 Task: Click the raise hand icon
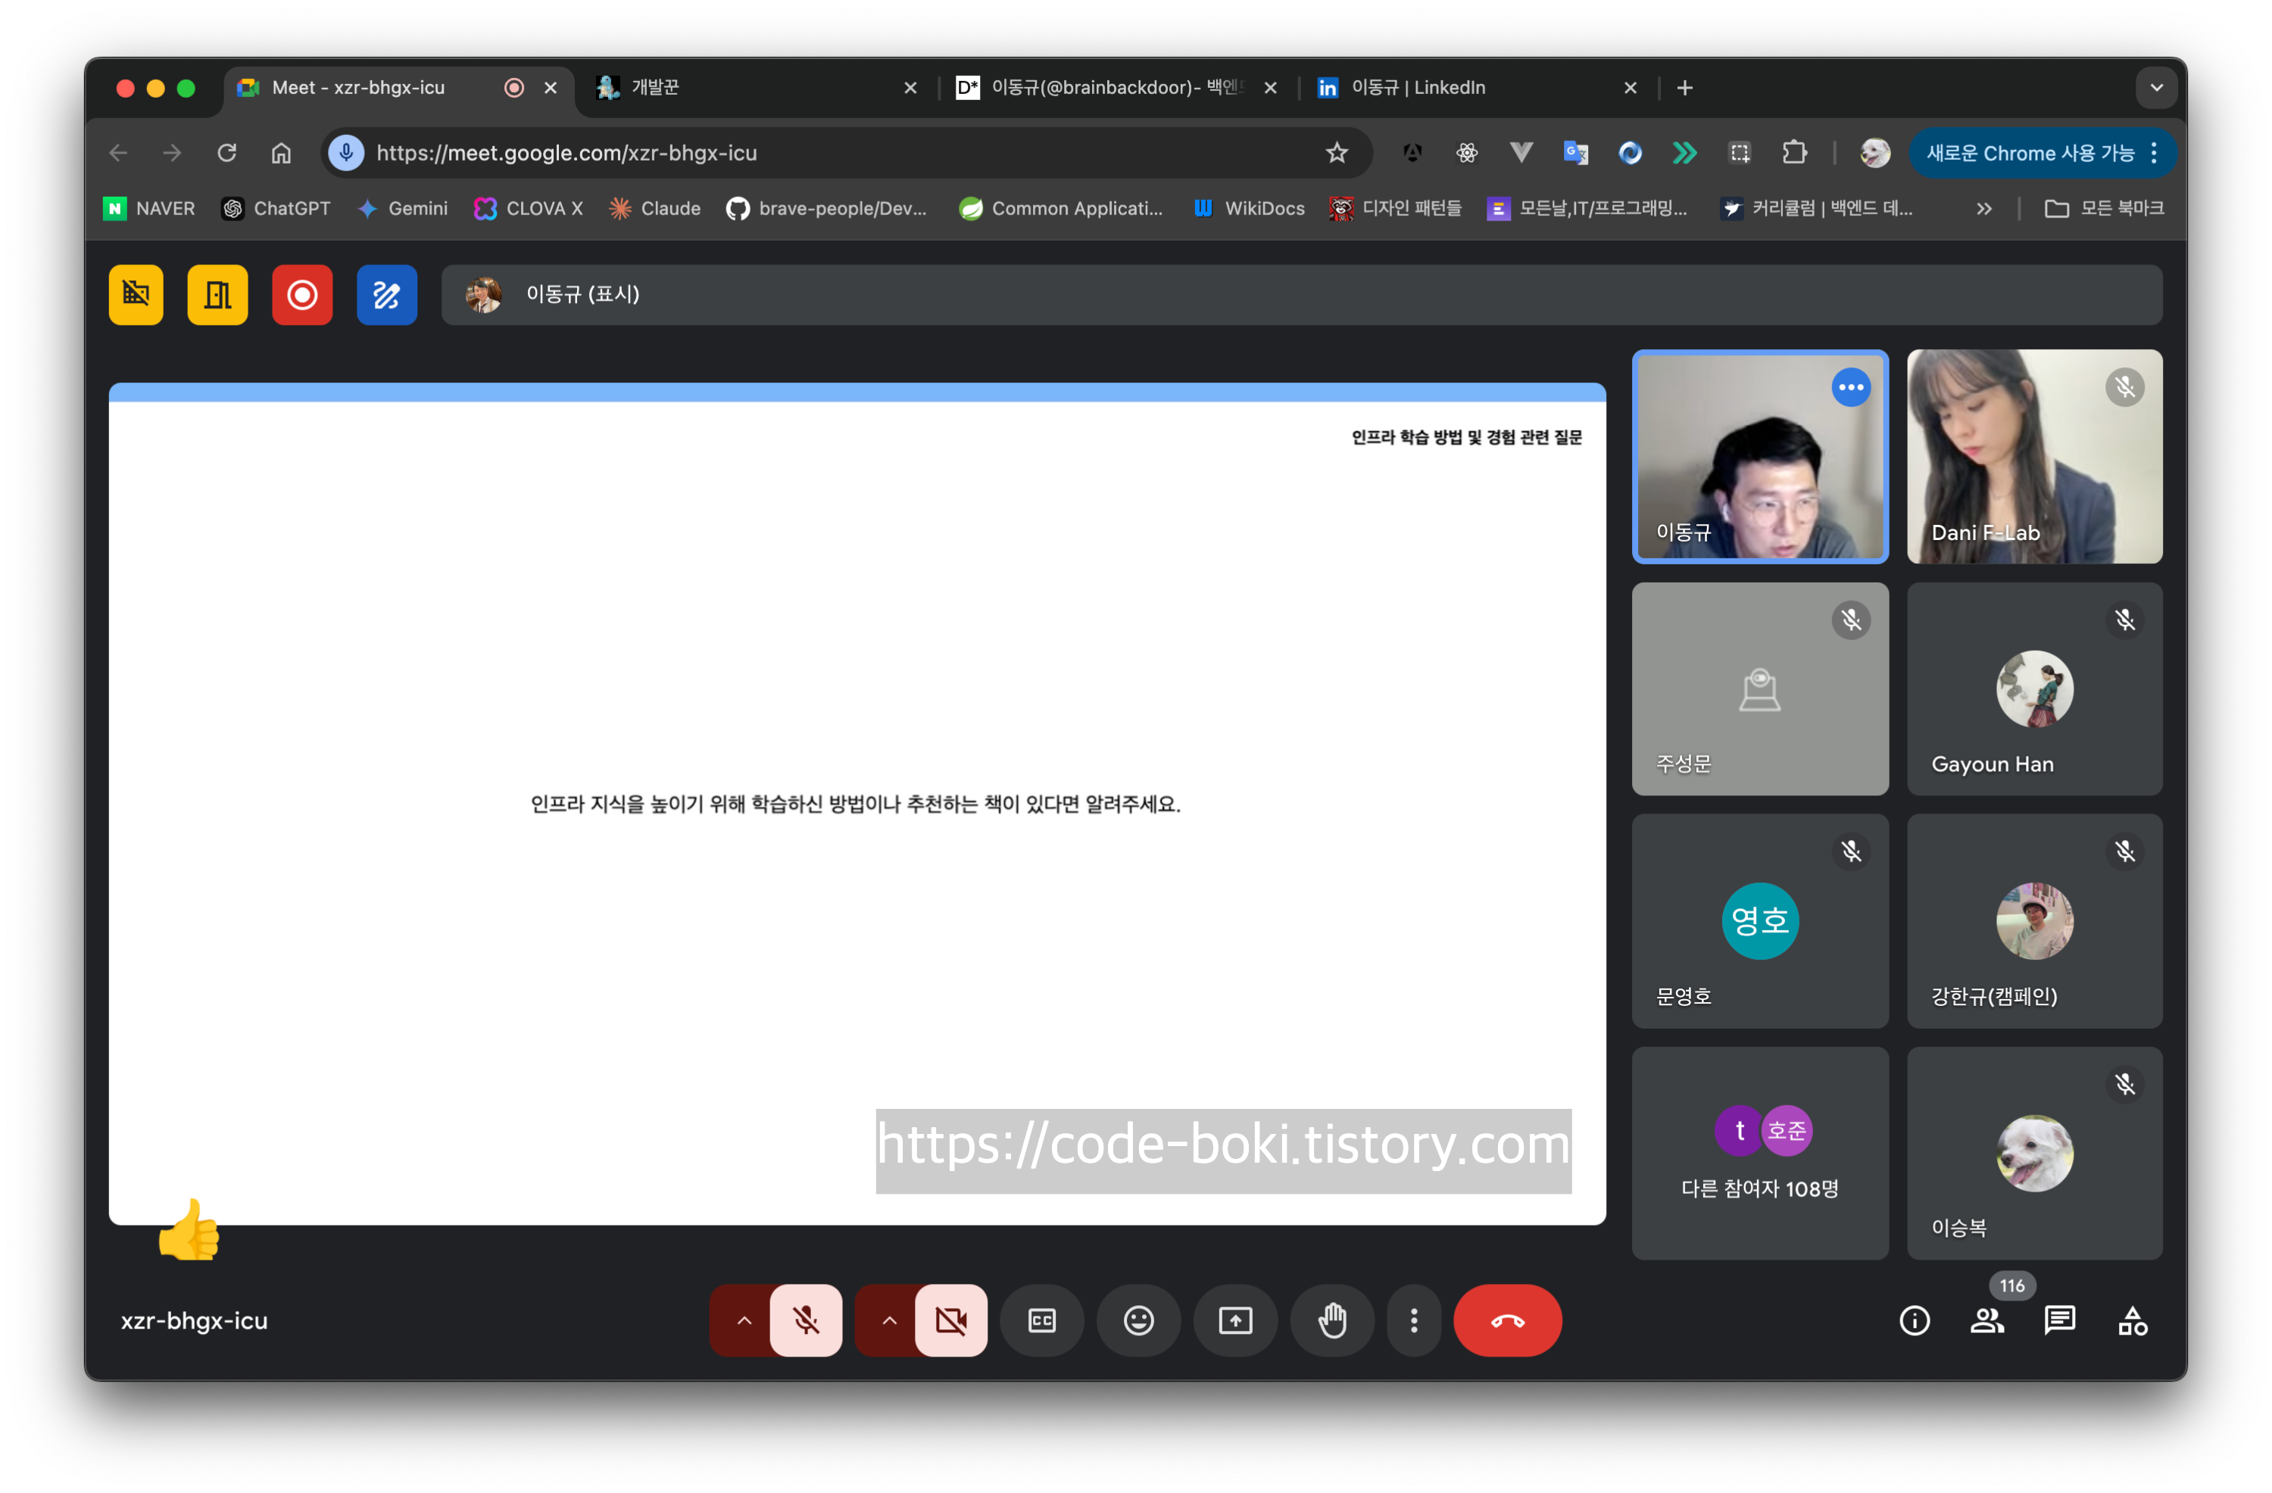click(x=1331, y=1320)
